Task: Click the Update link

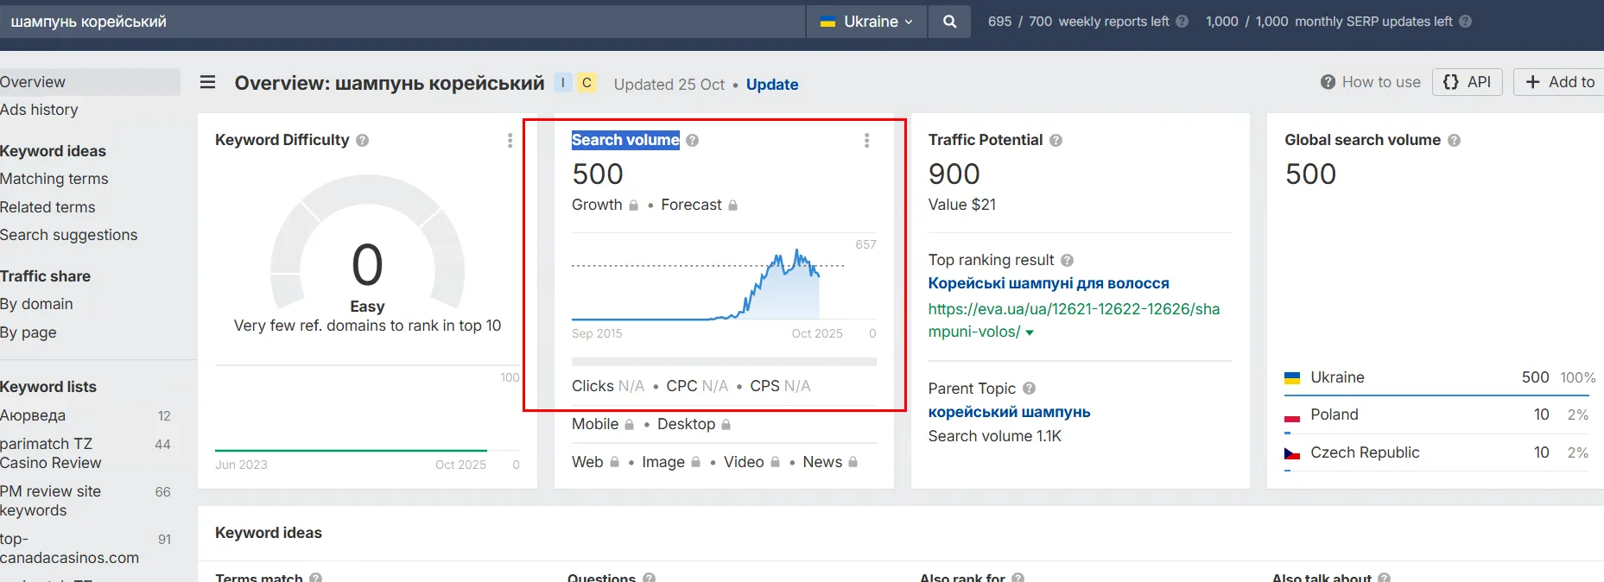Action: 771,85
